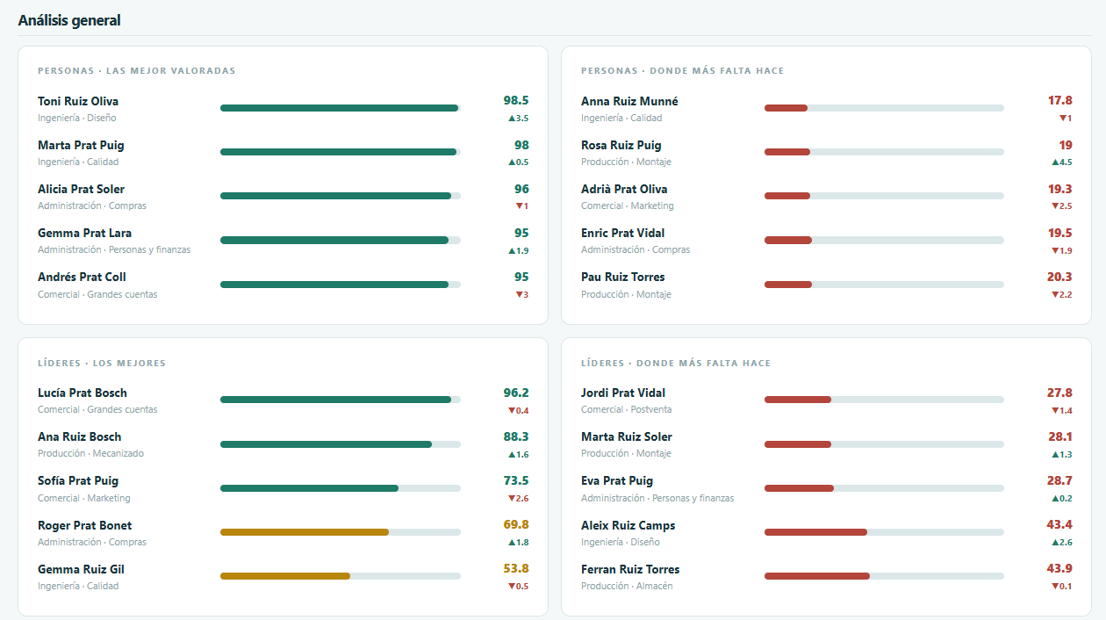This screenshot has height=620, width=1106.
Task: Open Anna Ruiz Munné's entry
Action: pos(629,101)
